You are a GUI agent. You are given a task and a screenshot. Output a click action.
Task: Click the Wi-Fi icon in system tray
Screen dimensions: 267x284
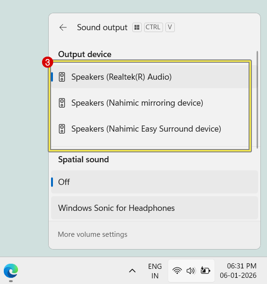click(177, 271)
